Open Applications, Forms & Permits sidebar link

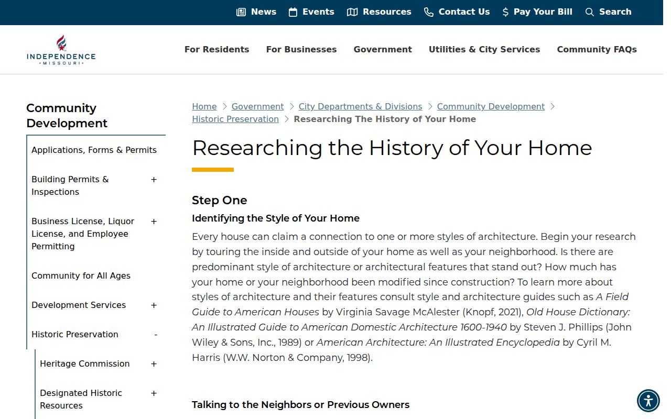[x=94, y=150]
